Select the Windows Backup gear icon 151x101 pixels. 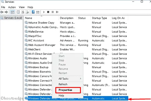pyautogui.click(x=26, y=67)
